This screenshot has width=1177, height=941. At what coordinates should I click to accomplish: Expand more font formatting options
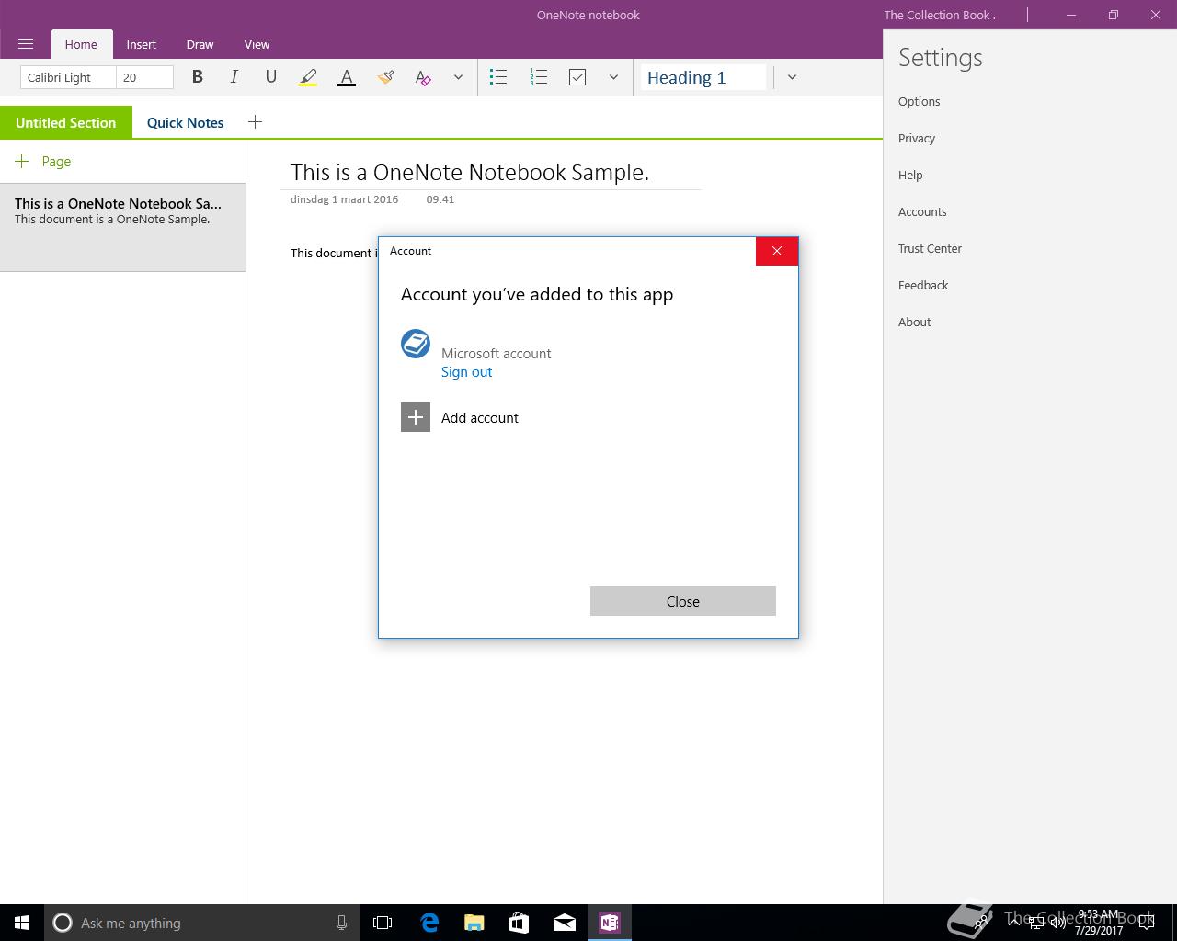[x=458, y=77]
